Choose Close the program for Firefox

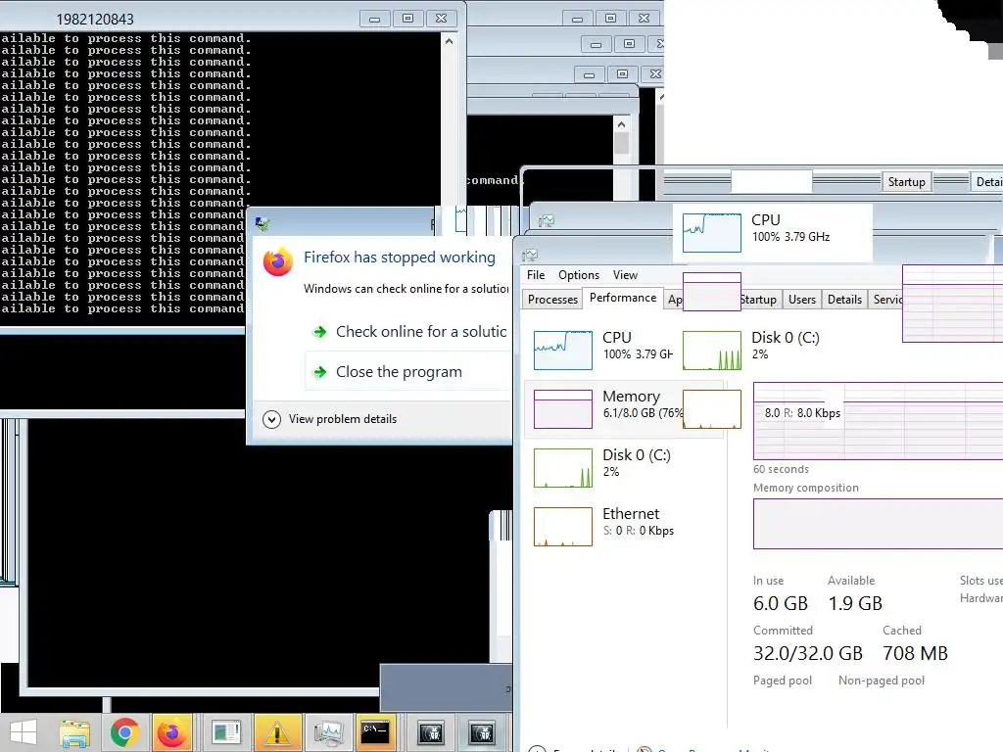(409, 371)
